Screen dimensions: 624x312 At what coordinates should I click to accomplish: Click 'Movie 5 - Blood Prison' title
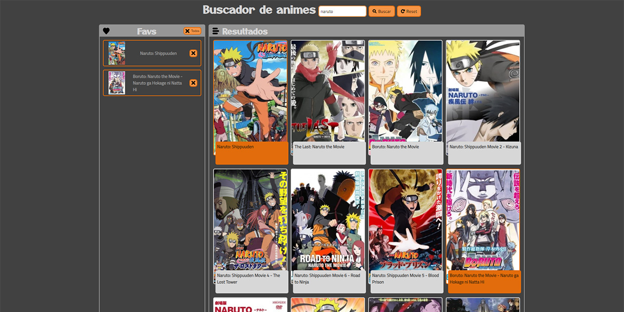tap(405, 278)
